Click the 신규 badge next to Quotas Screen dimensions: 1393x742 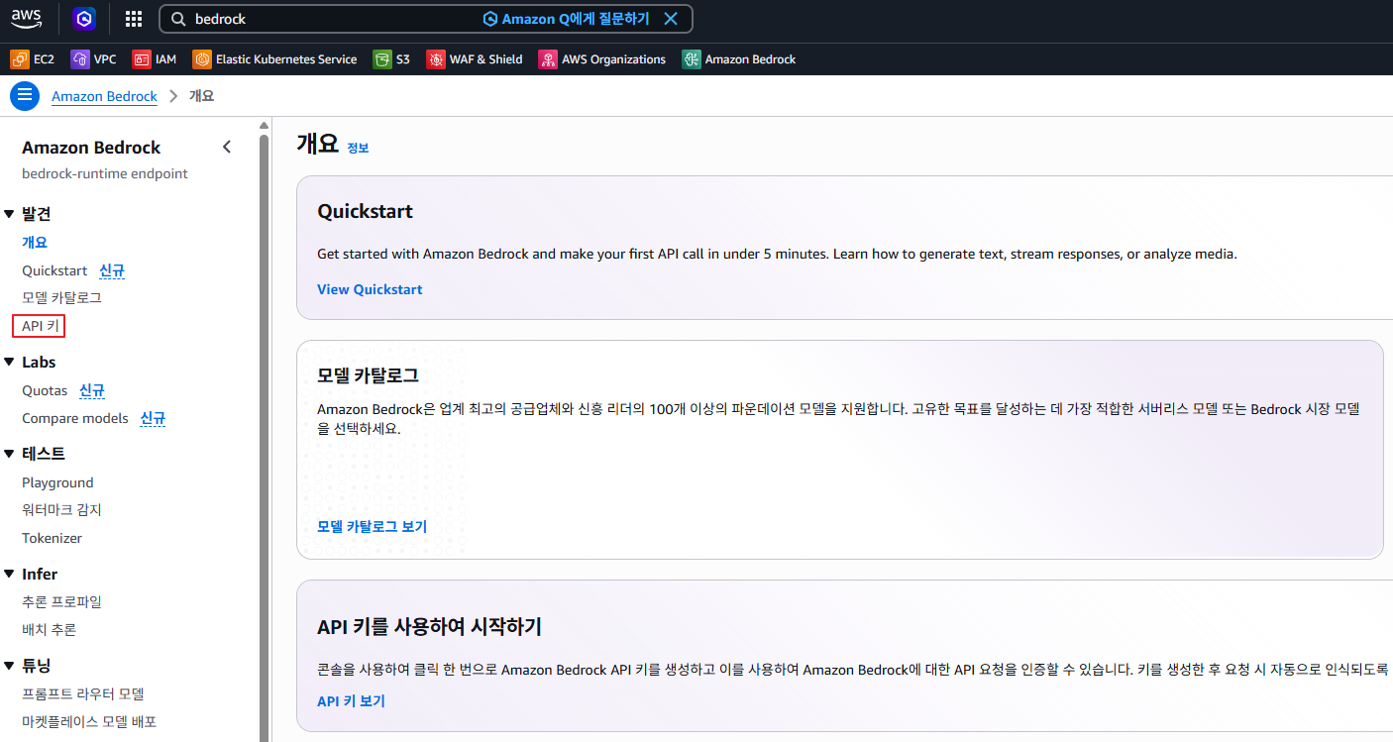pyautogui.click(x=92, y=390)
